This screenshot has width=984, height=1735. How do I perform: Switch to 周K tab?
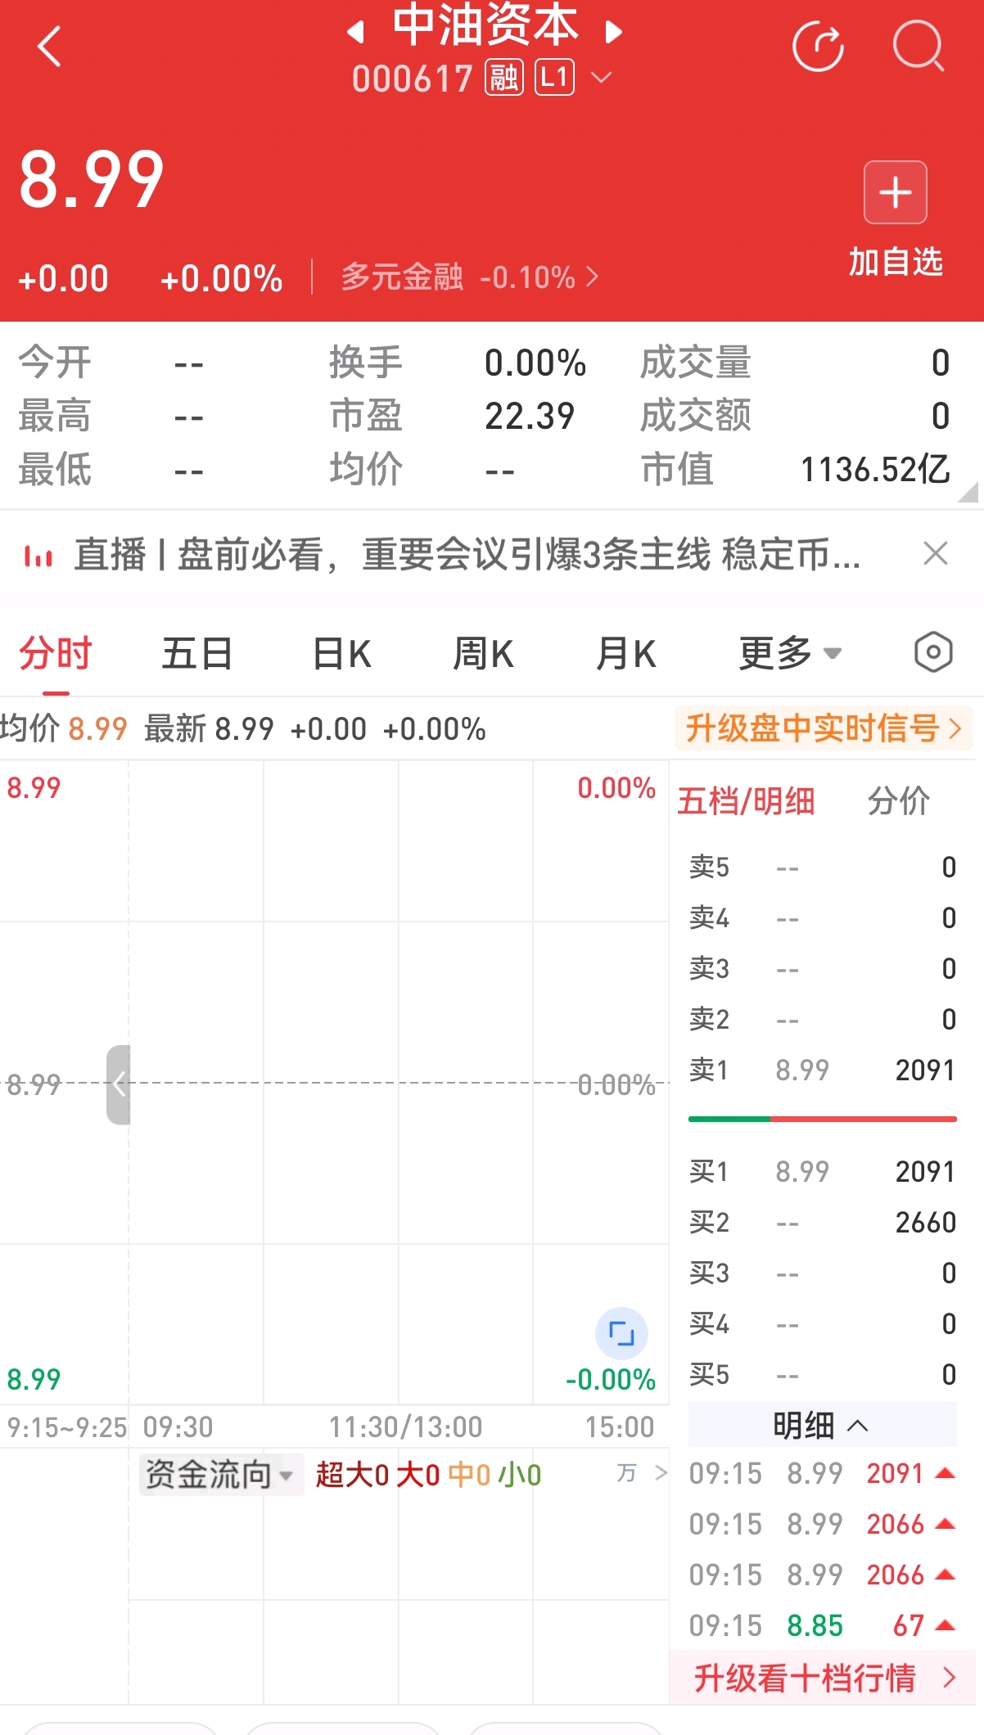click(x=484, y=654)
